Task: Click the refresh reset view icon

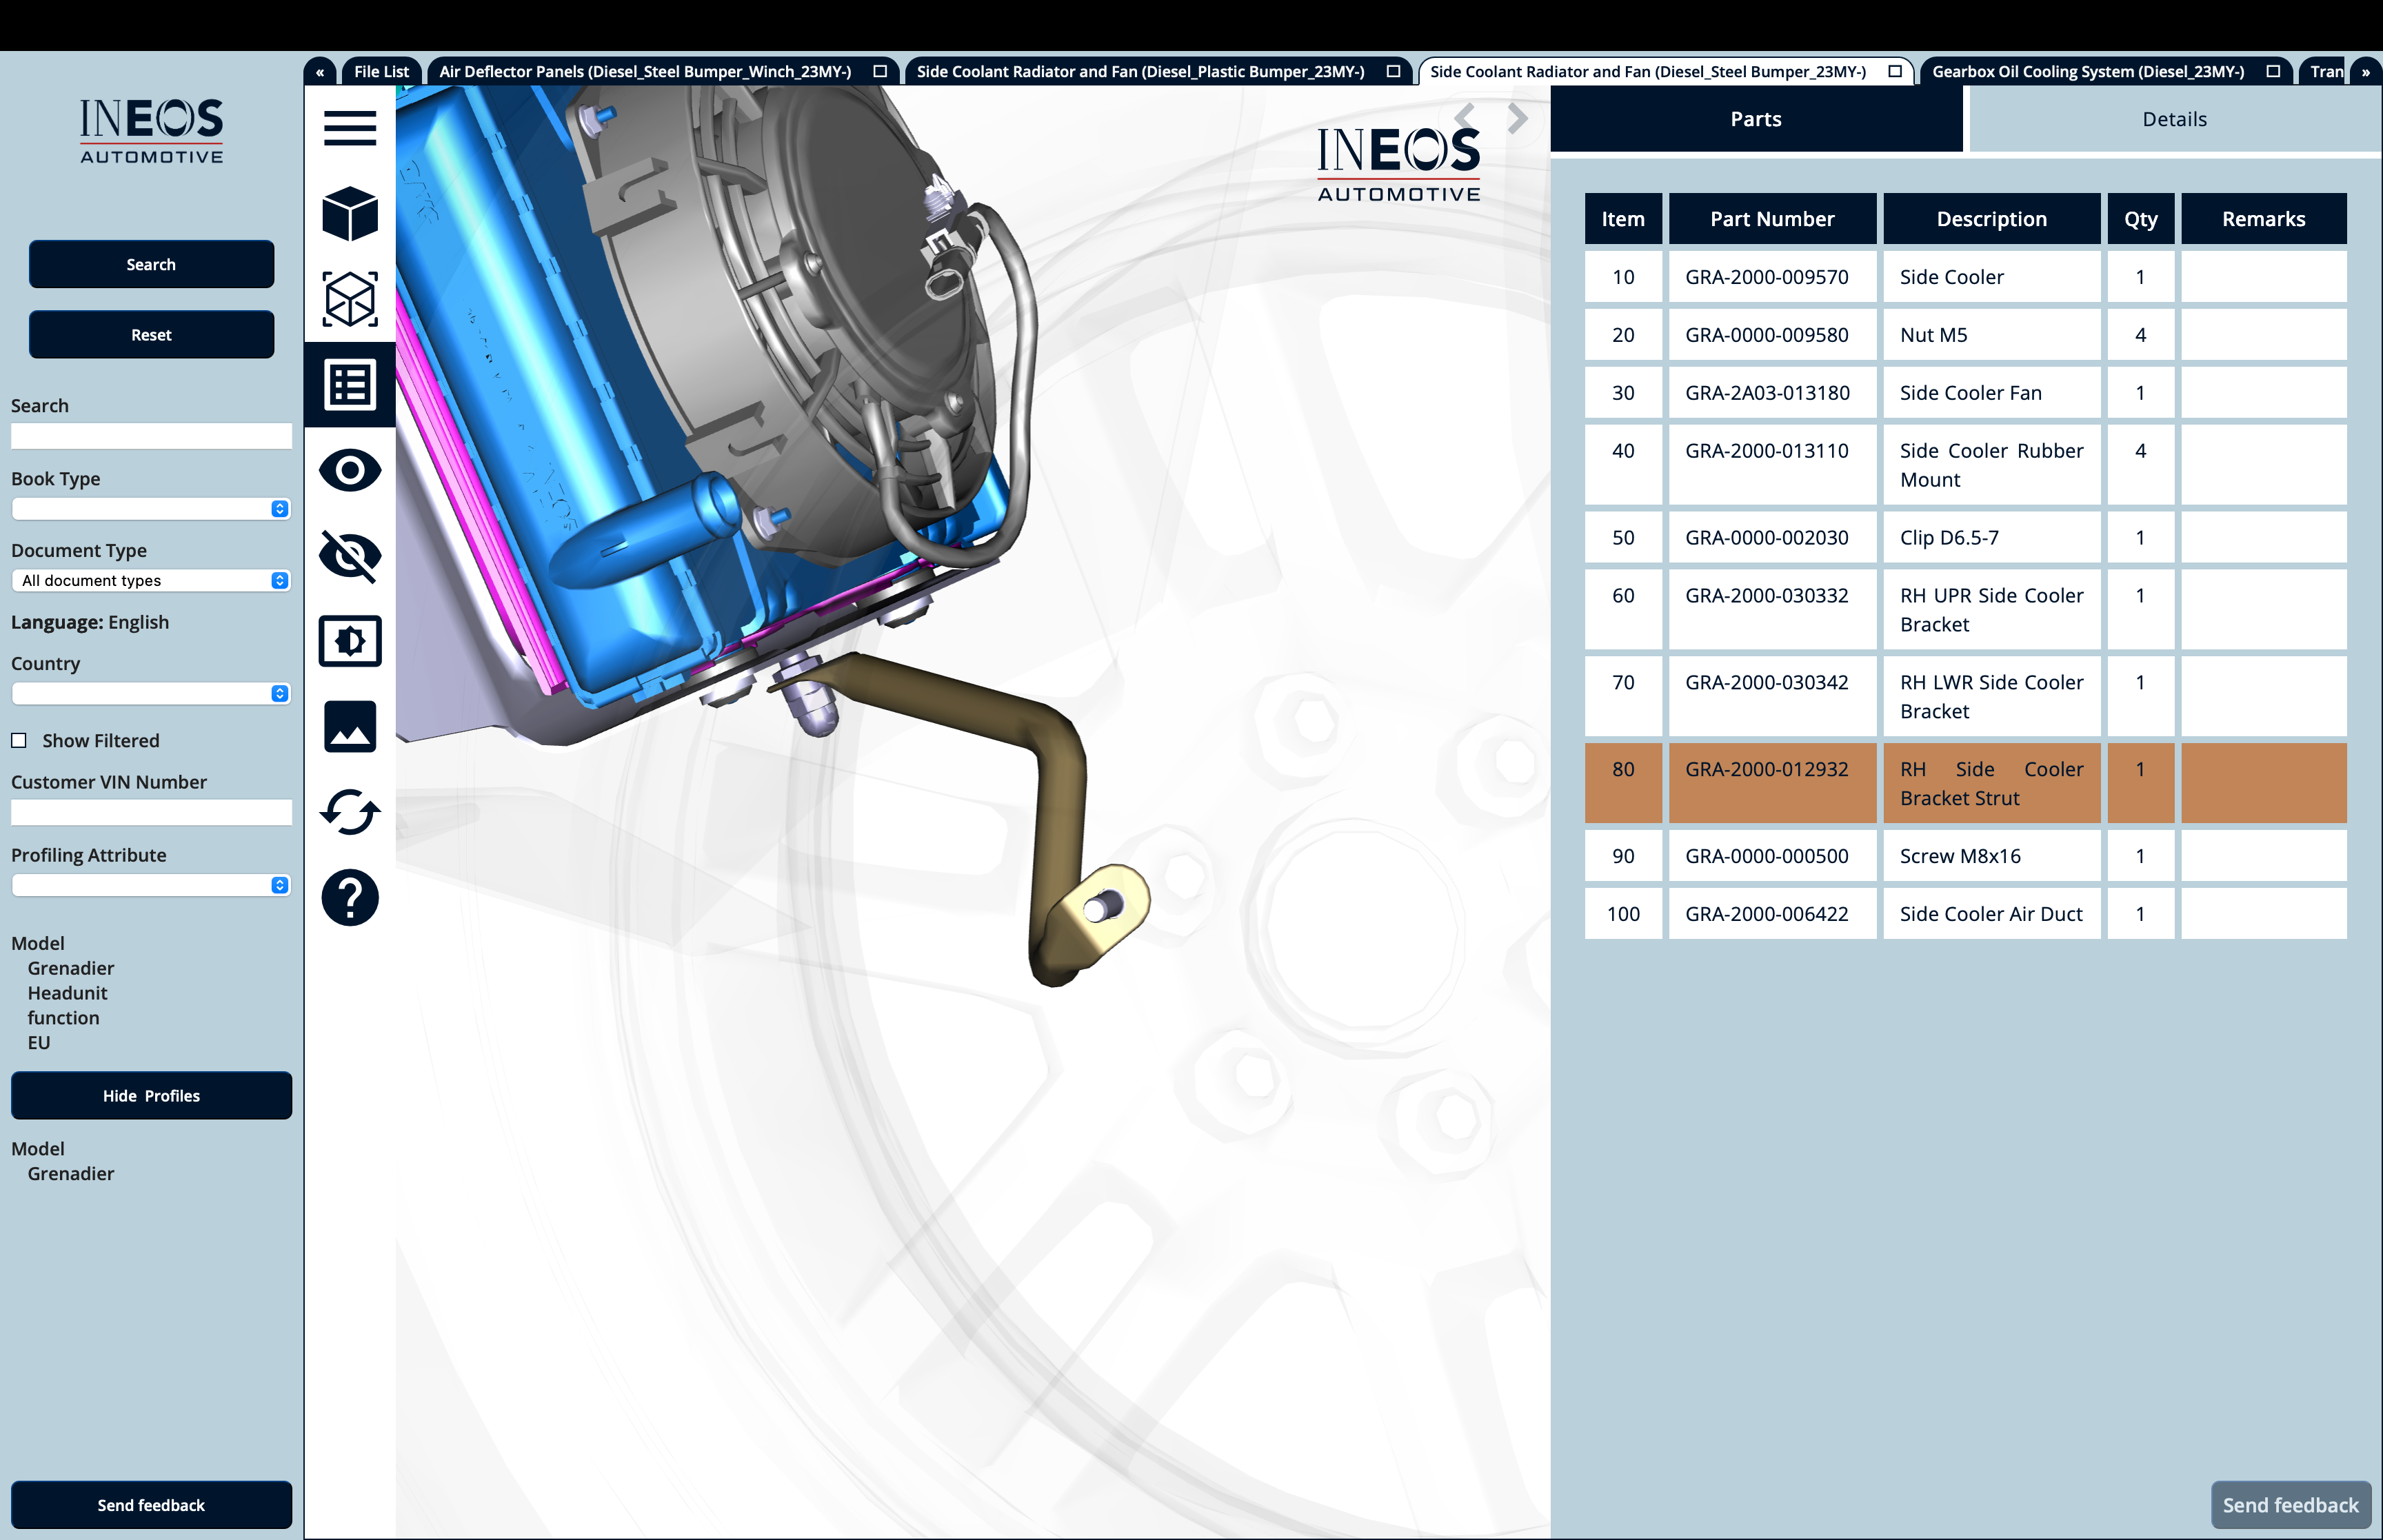Action: [349, 811]
